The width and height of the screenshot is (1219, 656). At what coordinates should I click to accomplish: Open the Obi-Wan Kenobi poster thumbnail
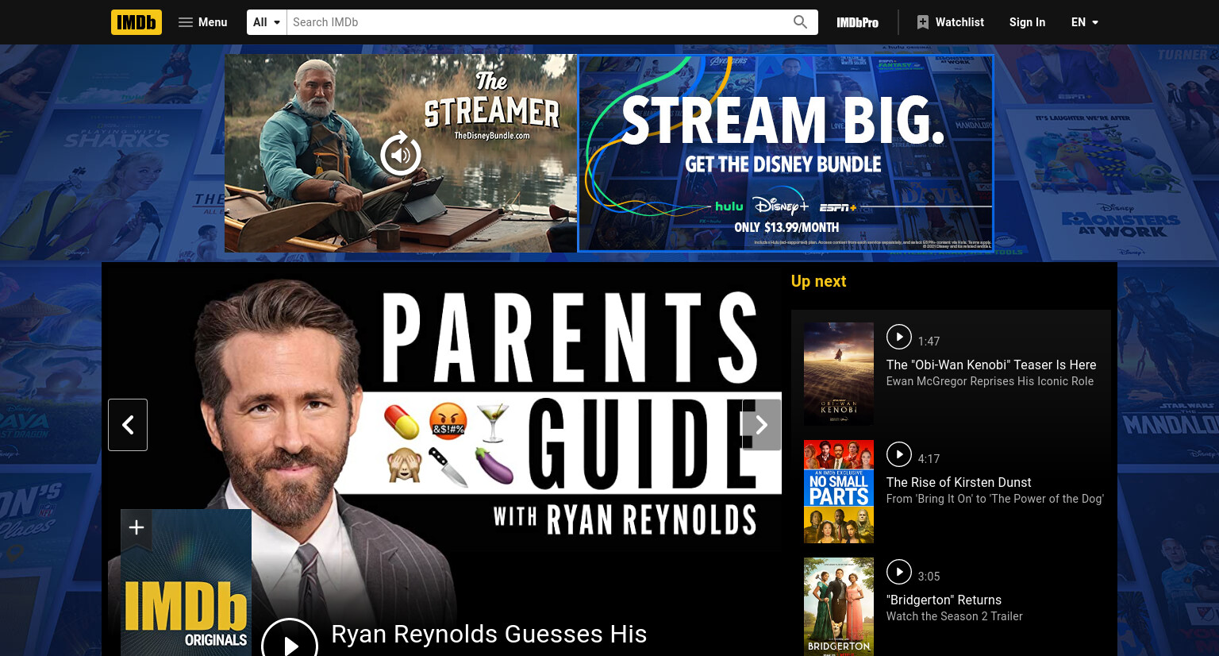click(839, 374)
